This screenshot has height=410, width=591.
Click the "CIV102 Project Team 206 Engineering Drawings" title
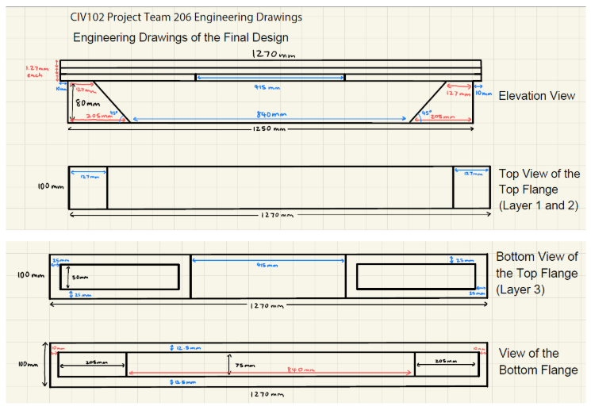tap(186, 17)
